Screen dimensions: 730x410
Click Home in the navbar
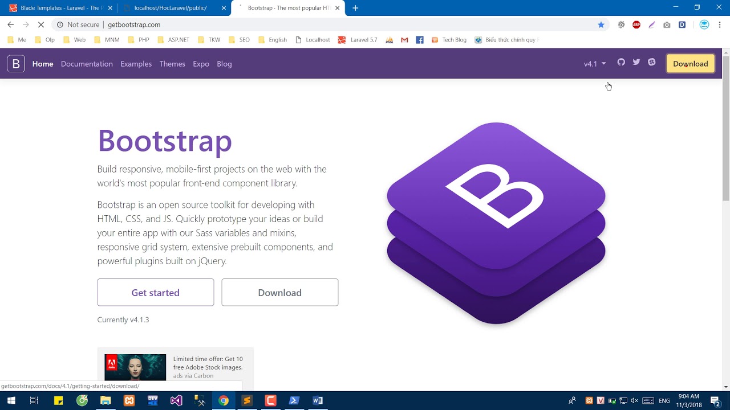click(43, 64)
